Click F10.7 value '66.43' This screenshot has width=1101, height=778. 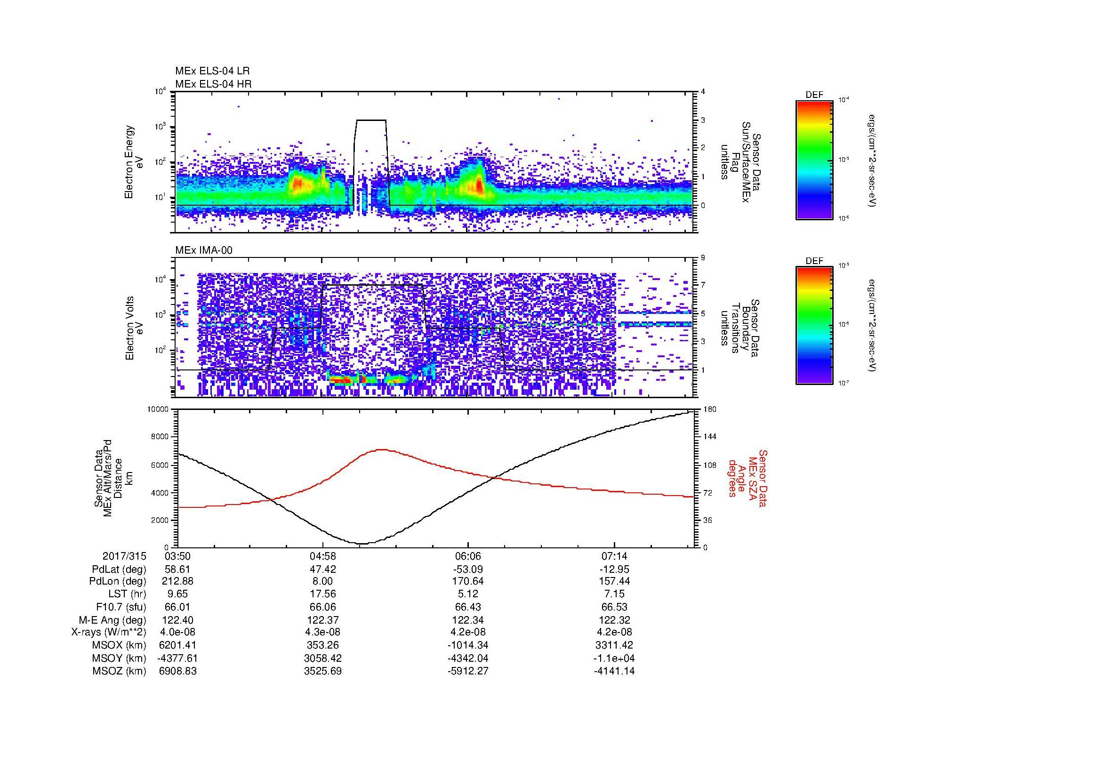468,607
